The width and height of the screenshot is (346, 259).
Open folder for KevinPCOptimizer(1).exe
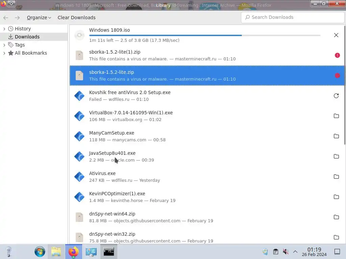[336, 197]
